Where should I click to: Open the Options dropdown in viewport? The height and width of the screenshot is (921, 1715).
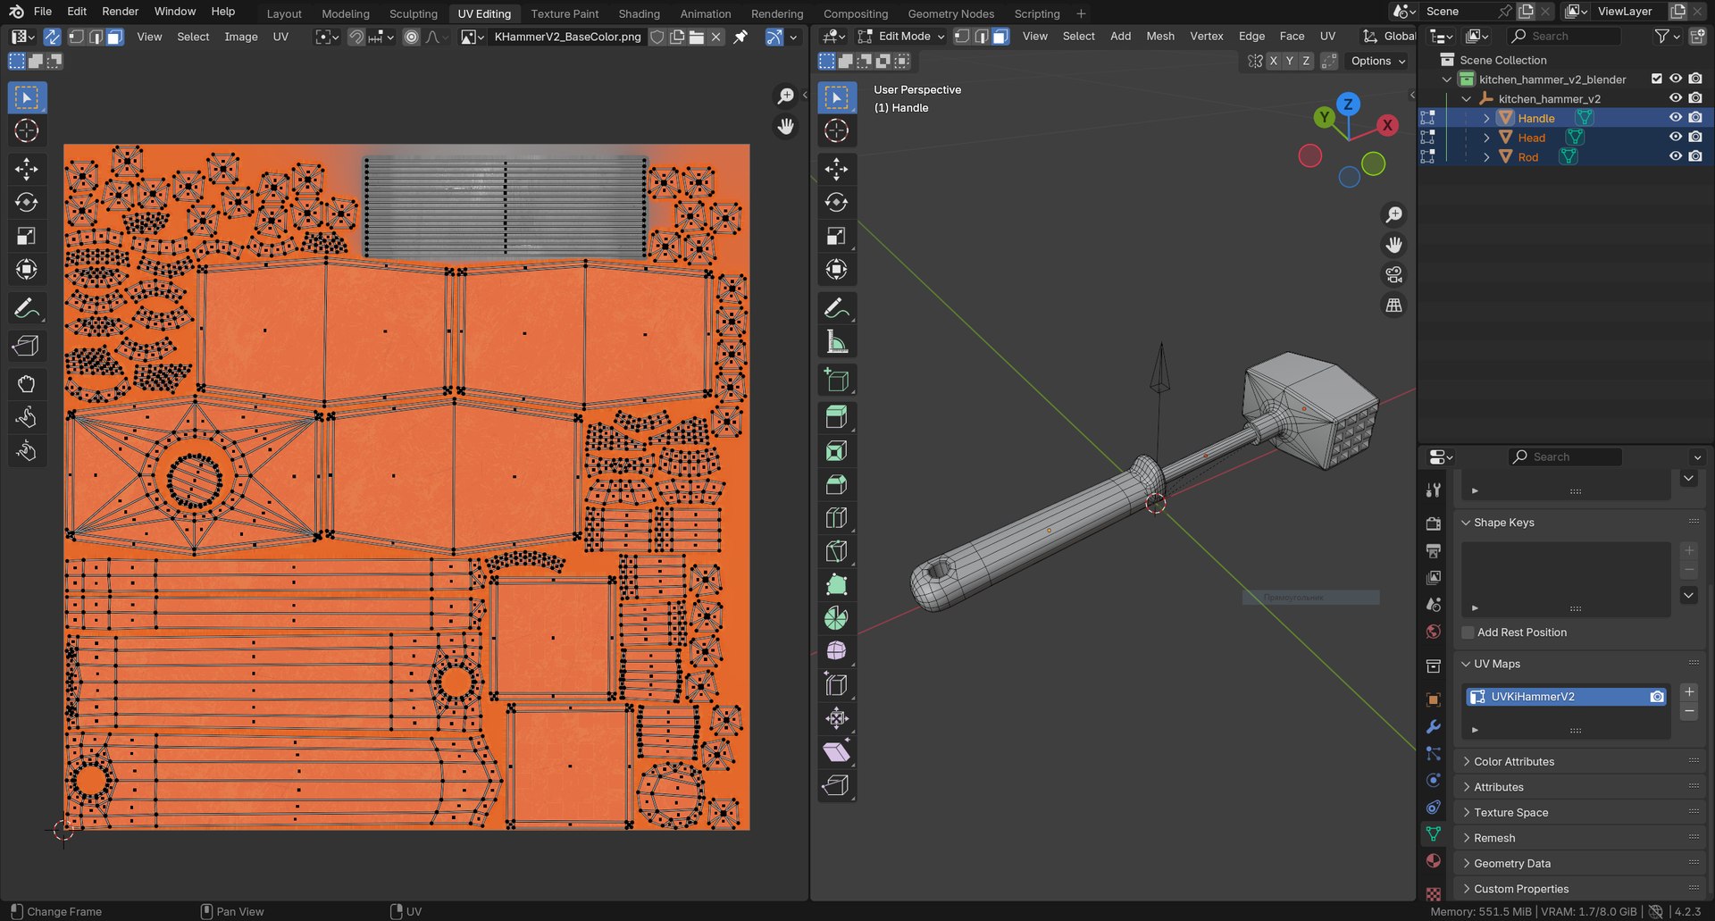coord(1377,61)
